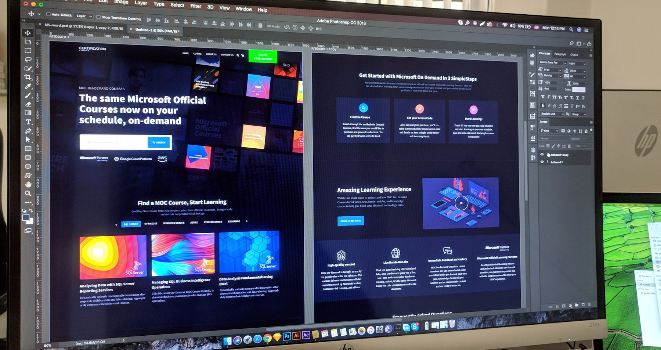Image resolution: width=661 pixels, height=350 pixels.
Task: Hide the Artboard 1 layer
Action: pos(542,162)
